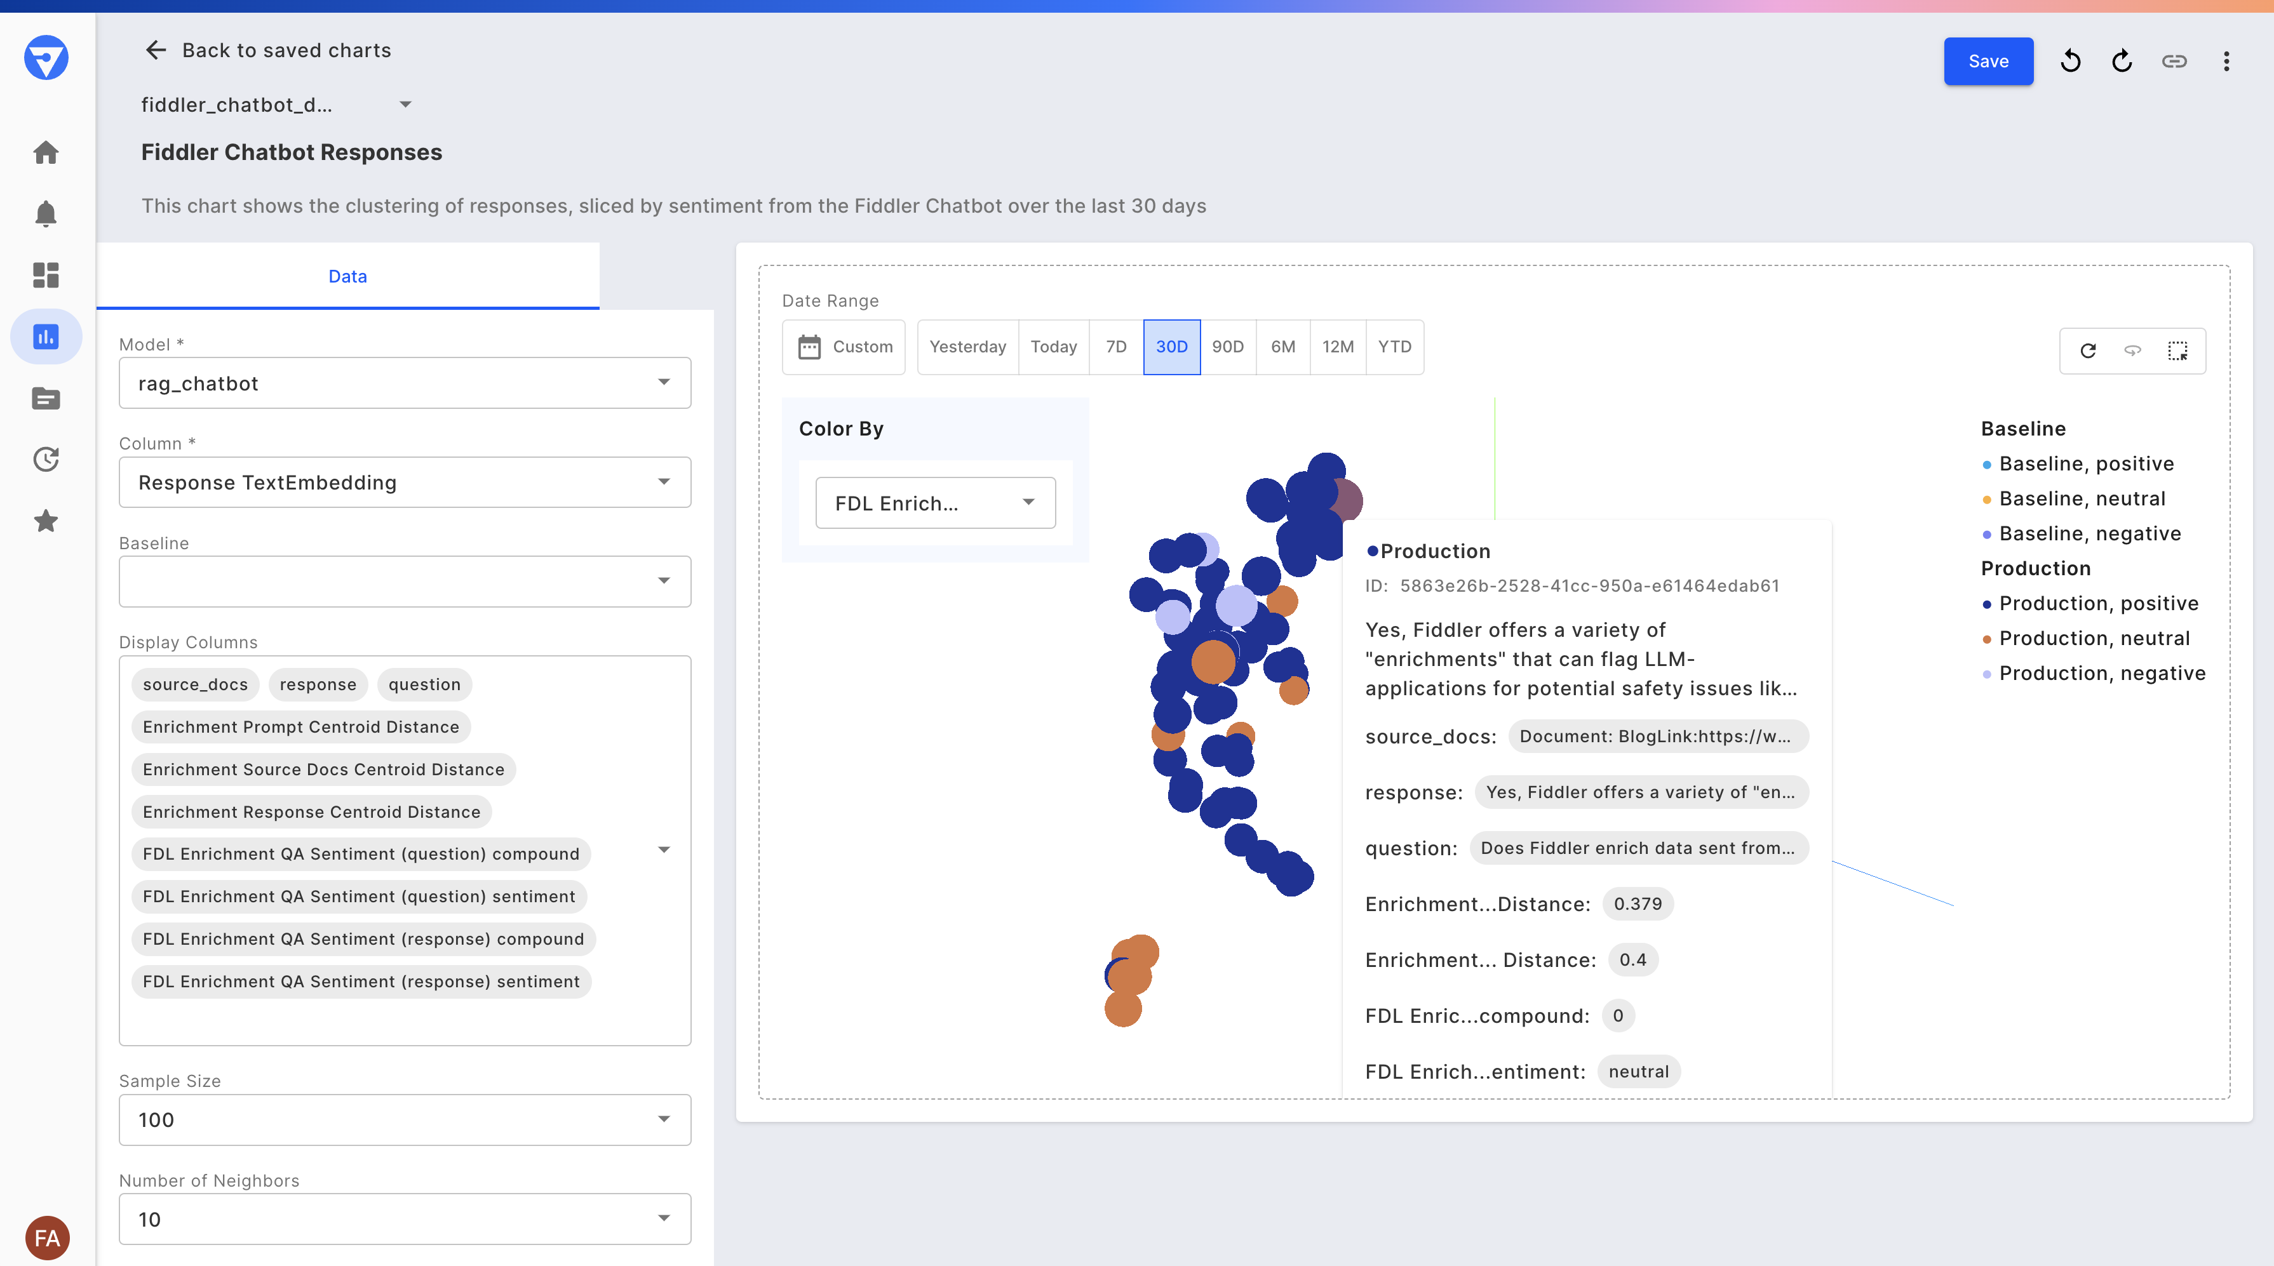Open the Sample Size dropdown
Screen dimensions: 2274x1266
click(x=405, y=1119)
